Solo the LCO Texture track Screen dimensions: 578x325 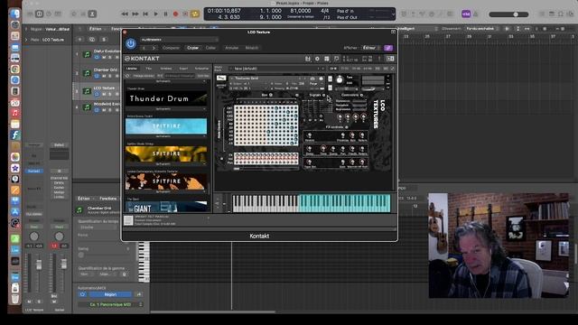(x=110, y=94)
